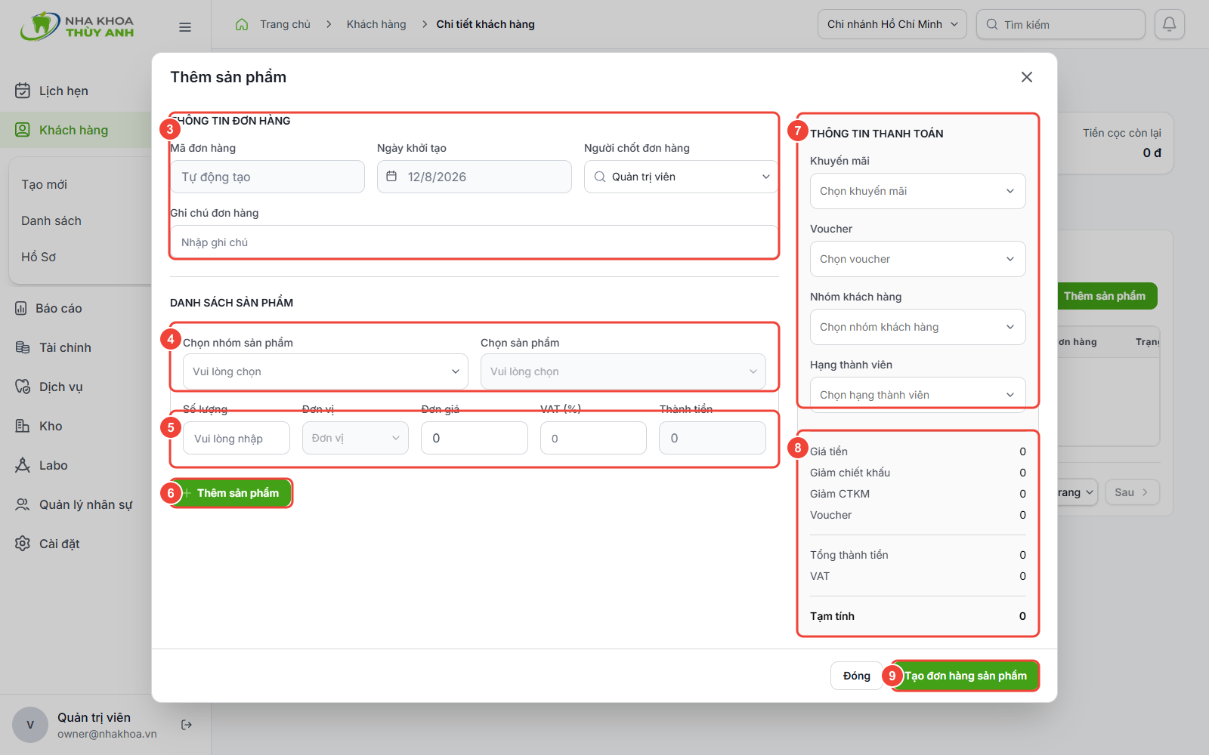Go to Khách hàng breadcrumb link
Viewport: 1209px width, 755px height.
point(376,24)
